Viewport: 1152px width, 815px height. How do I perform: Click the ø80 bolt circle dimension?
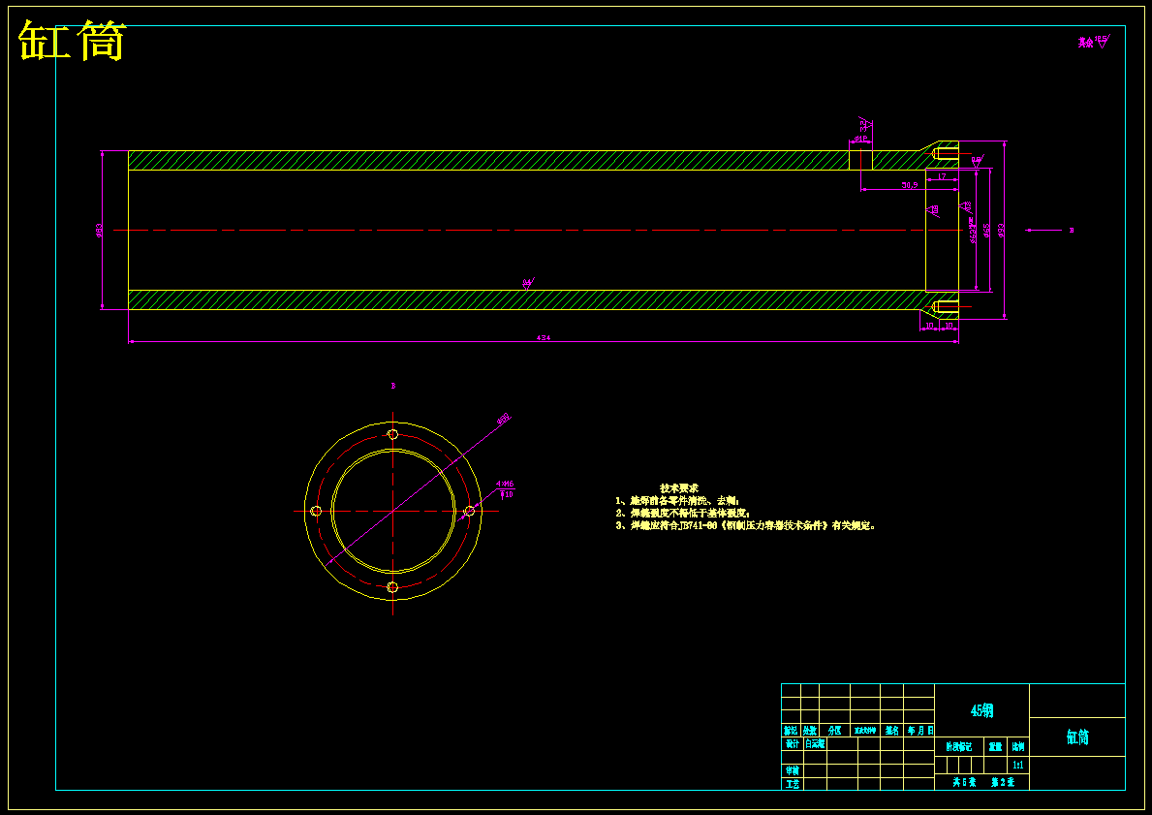tap(503, 419)
